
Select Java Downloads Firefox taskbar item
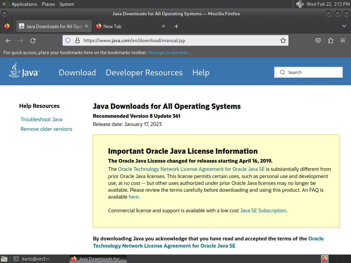[x=98, y=259]
